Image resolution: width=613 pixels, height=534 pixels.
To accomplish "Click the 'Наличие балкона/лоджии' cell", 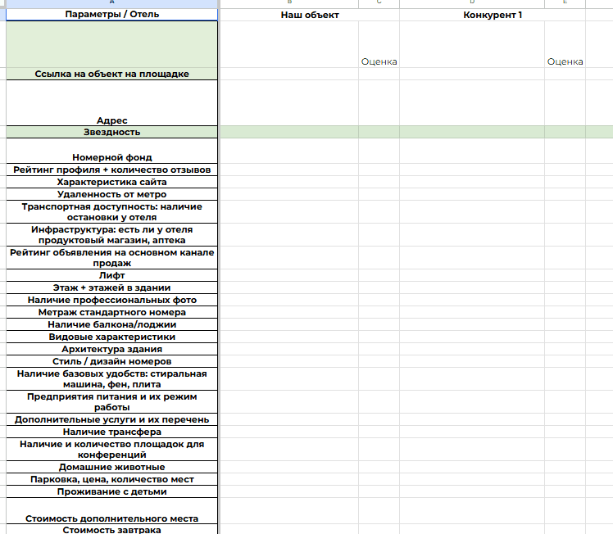I will [x=111, y=324].
